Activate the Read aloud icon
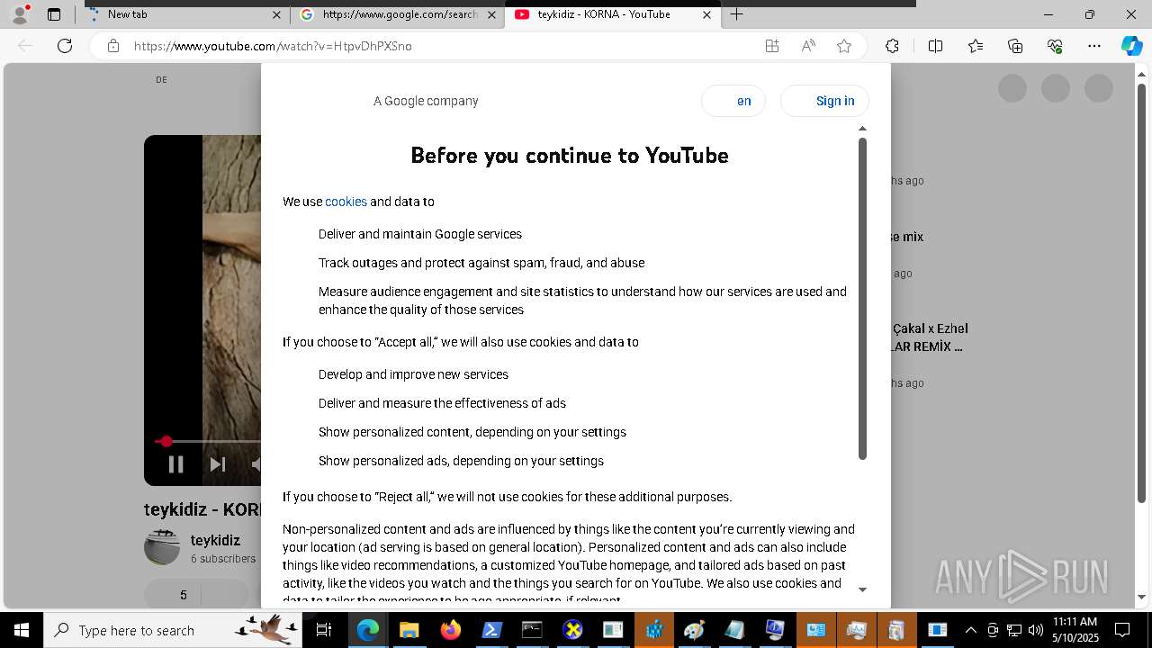1152x648 pixels. tap(808, 46)
